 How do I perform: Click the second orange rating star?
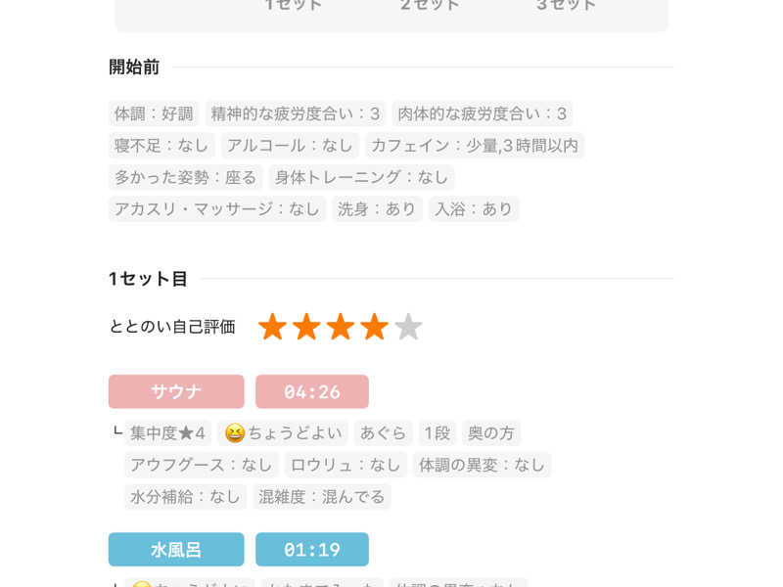(306, 327)
